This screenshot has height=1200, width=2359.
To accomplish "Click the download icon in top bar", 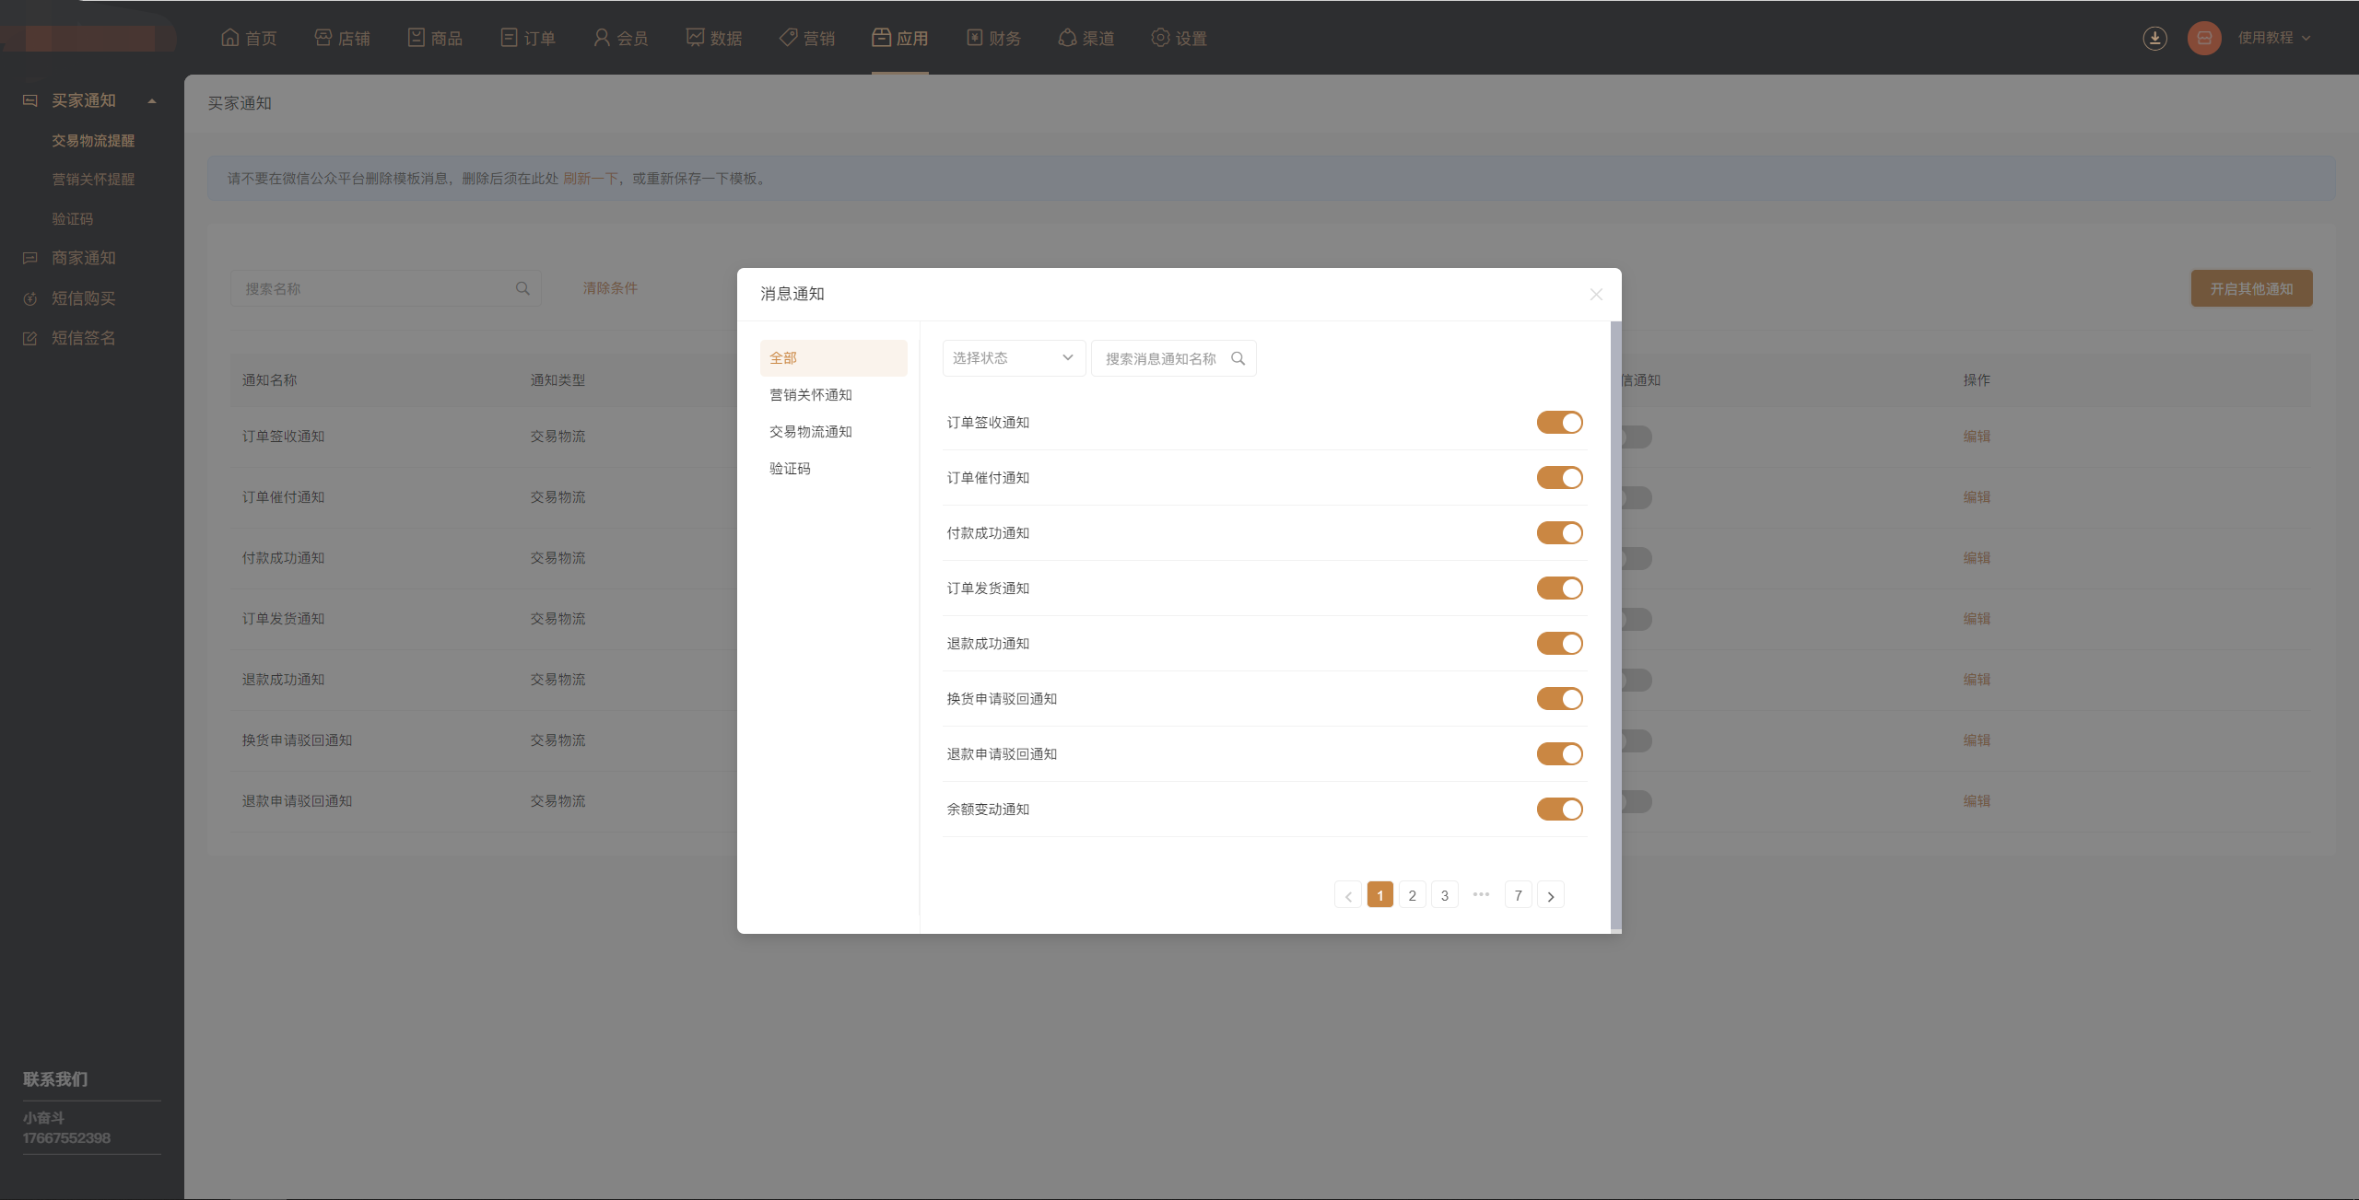I will click(2154, 38).
